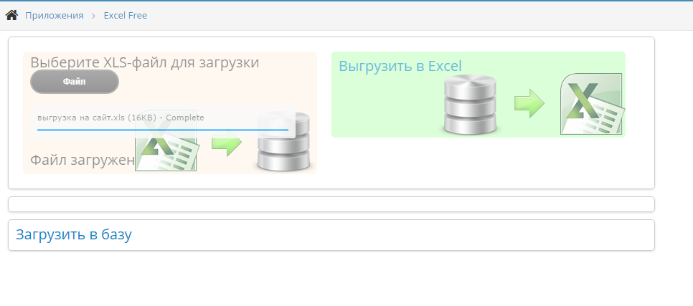Click the database cylinder icon in upload panel

click(x=283, y=142)
